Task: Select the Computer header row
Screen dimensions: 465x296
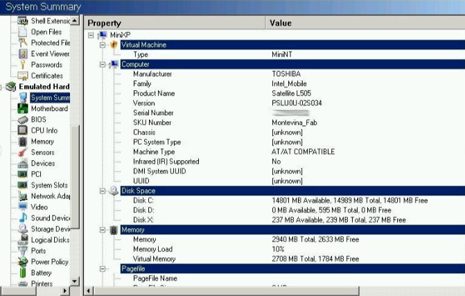Action: (x=292, y=64)
